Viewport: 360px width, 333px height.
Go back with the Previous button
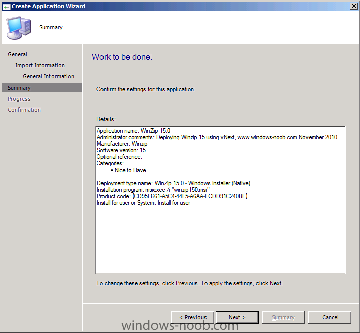coord(193,317)
